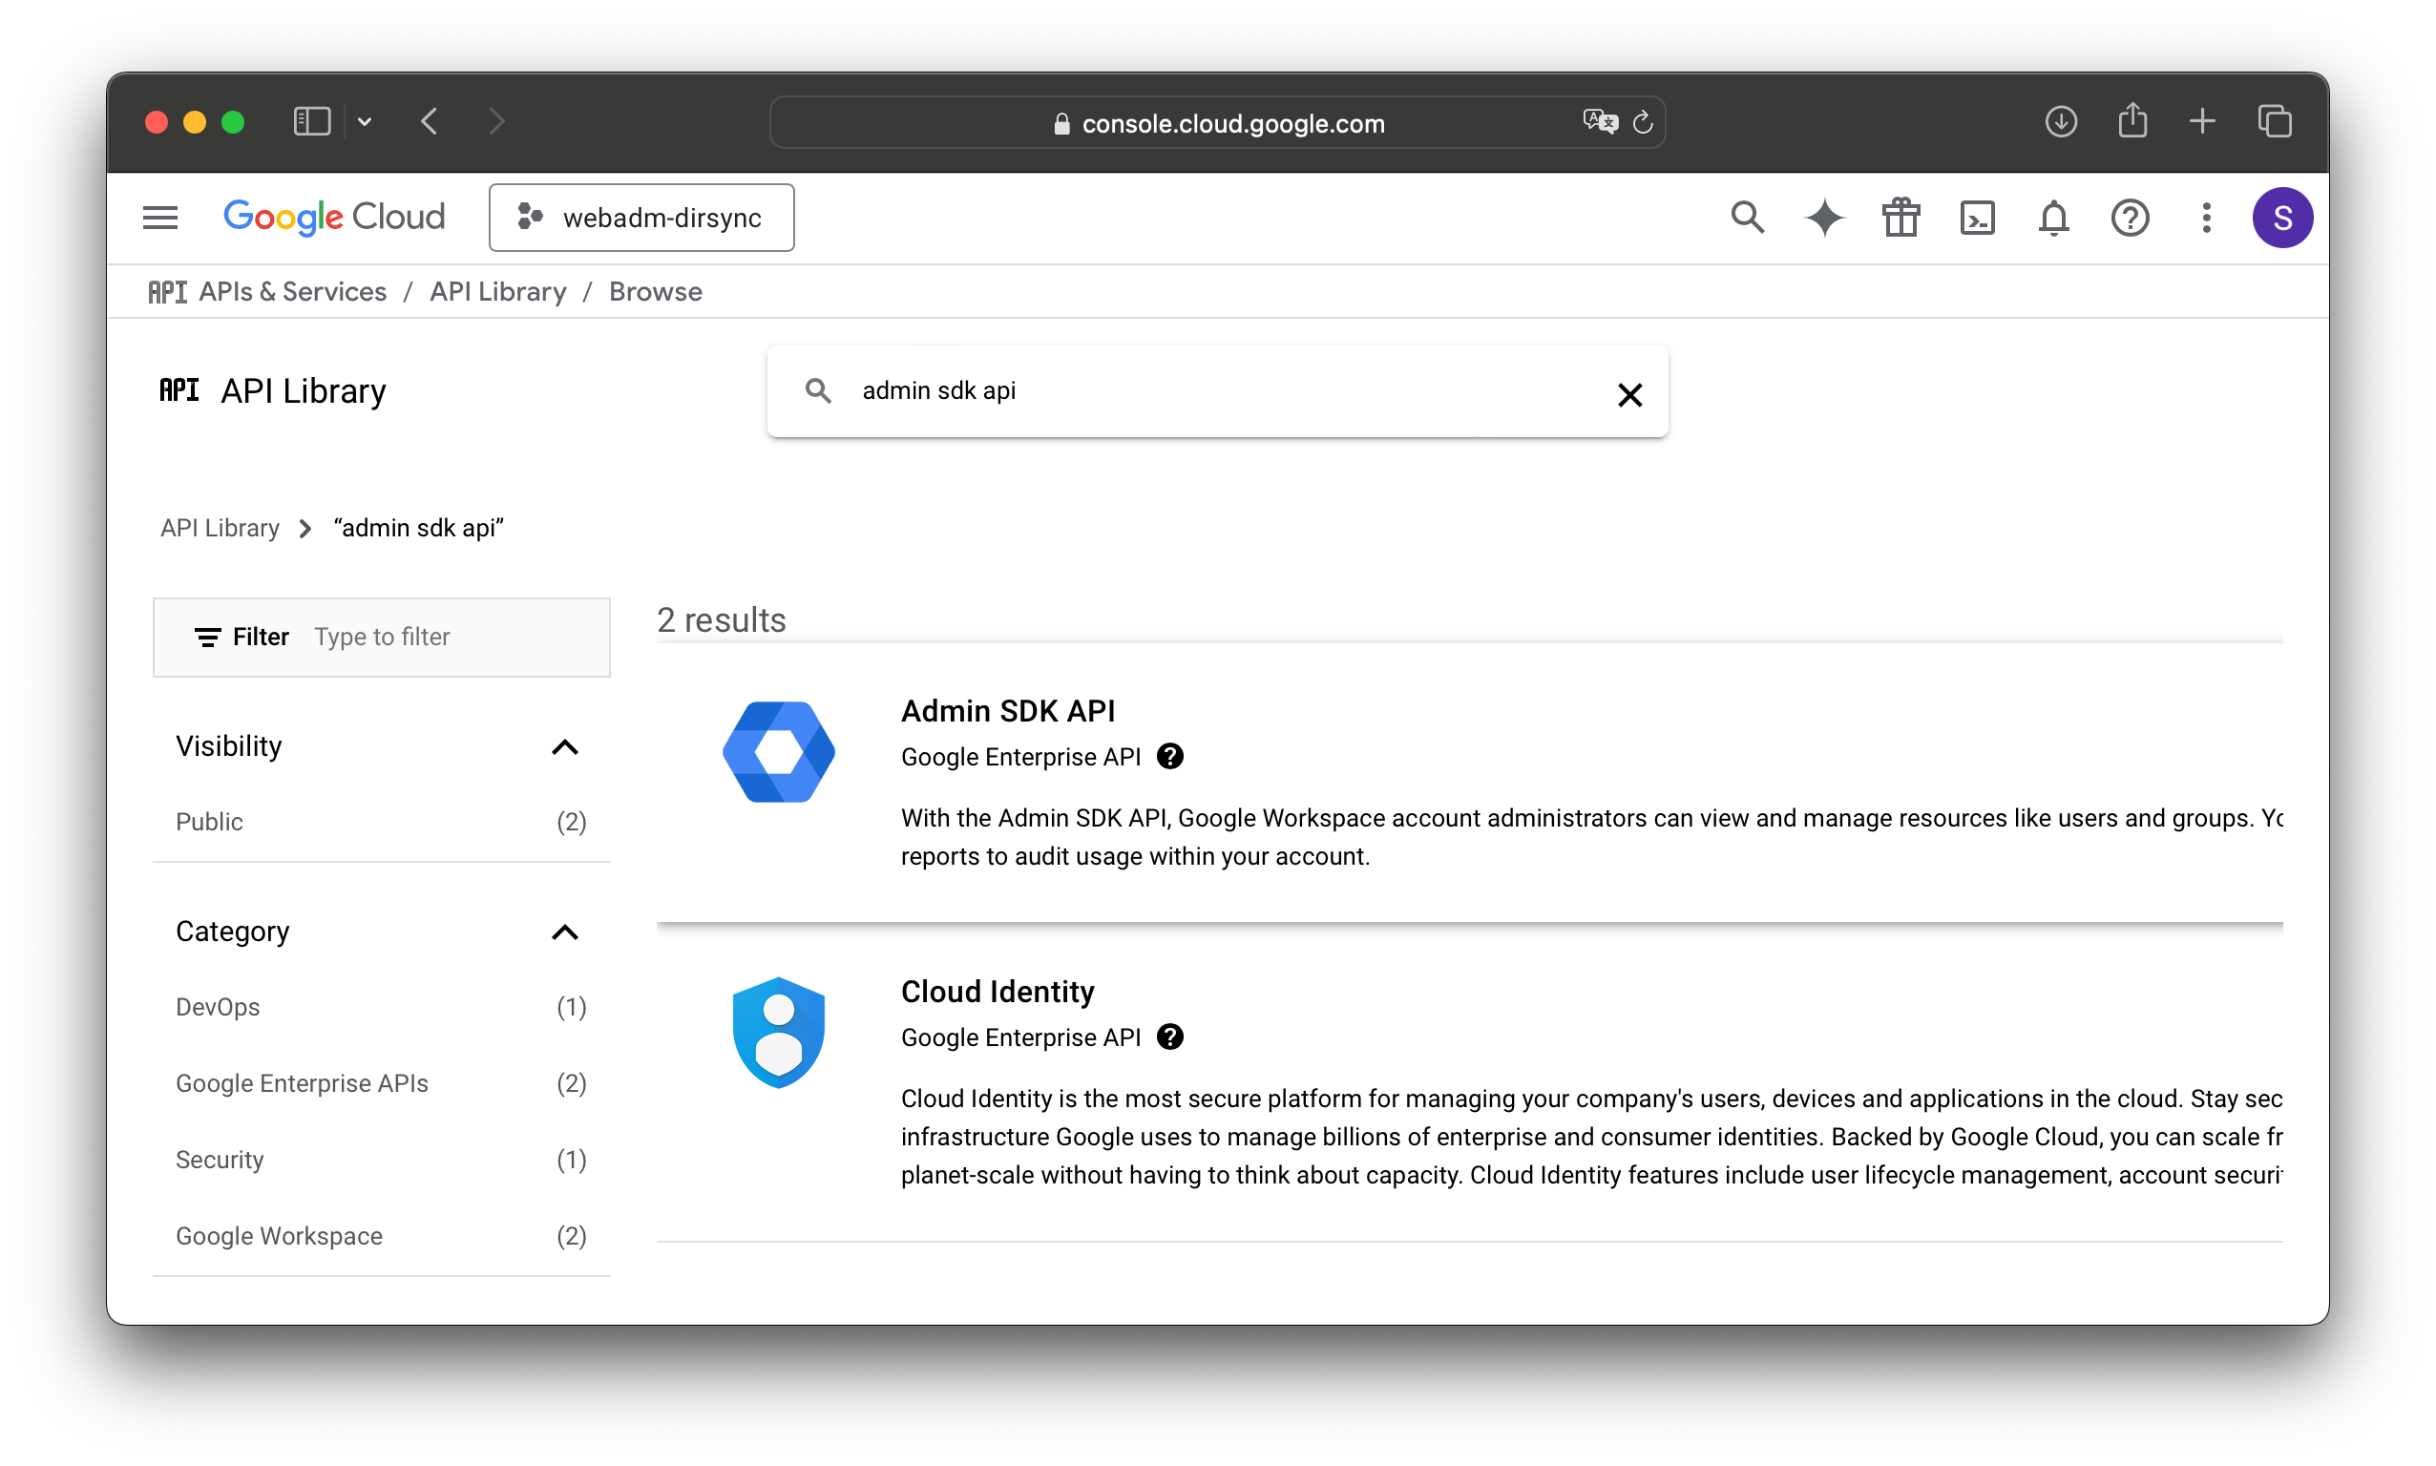Go to APIs & Services breadcrumb
Screen dimensions: 2436x1466
coord(292,291)
